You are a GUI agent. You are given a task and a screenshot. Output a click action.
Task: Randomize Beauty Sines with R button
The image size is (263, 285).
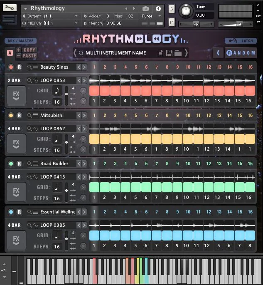click(x=19, y=67)
